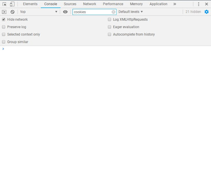Screen dimensions: 211x174
Task: Close the DevTools panel
Action: point(206,4)
